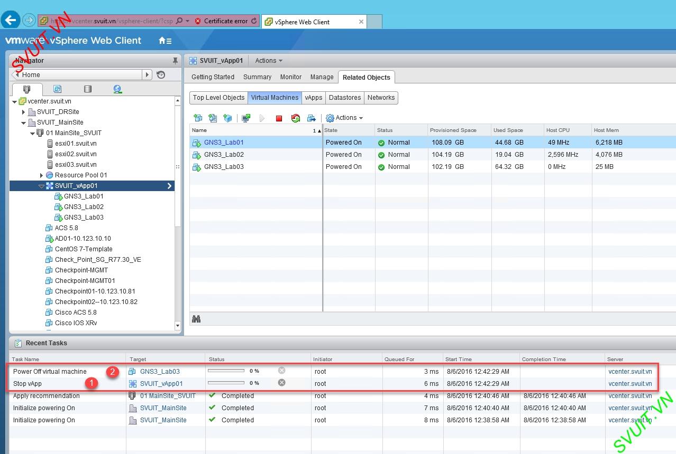This screenshot has width=676, height=454.
Task: Click the GNS3_Lab01 VM icon in the table
Action: (x=197, y=143)
